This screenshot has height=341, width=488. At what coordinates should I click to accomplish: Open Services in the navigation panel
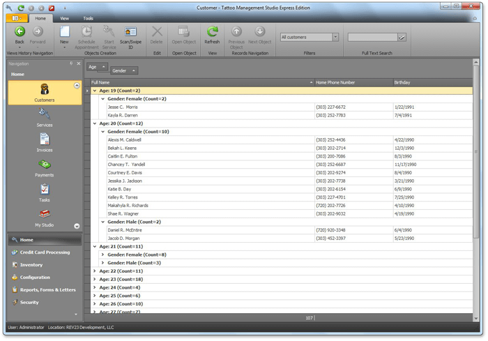click(45, 114)
